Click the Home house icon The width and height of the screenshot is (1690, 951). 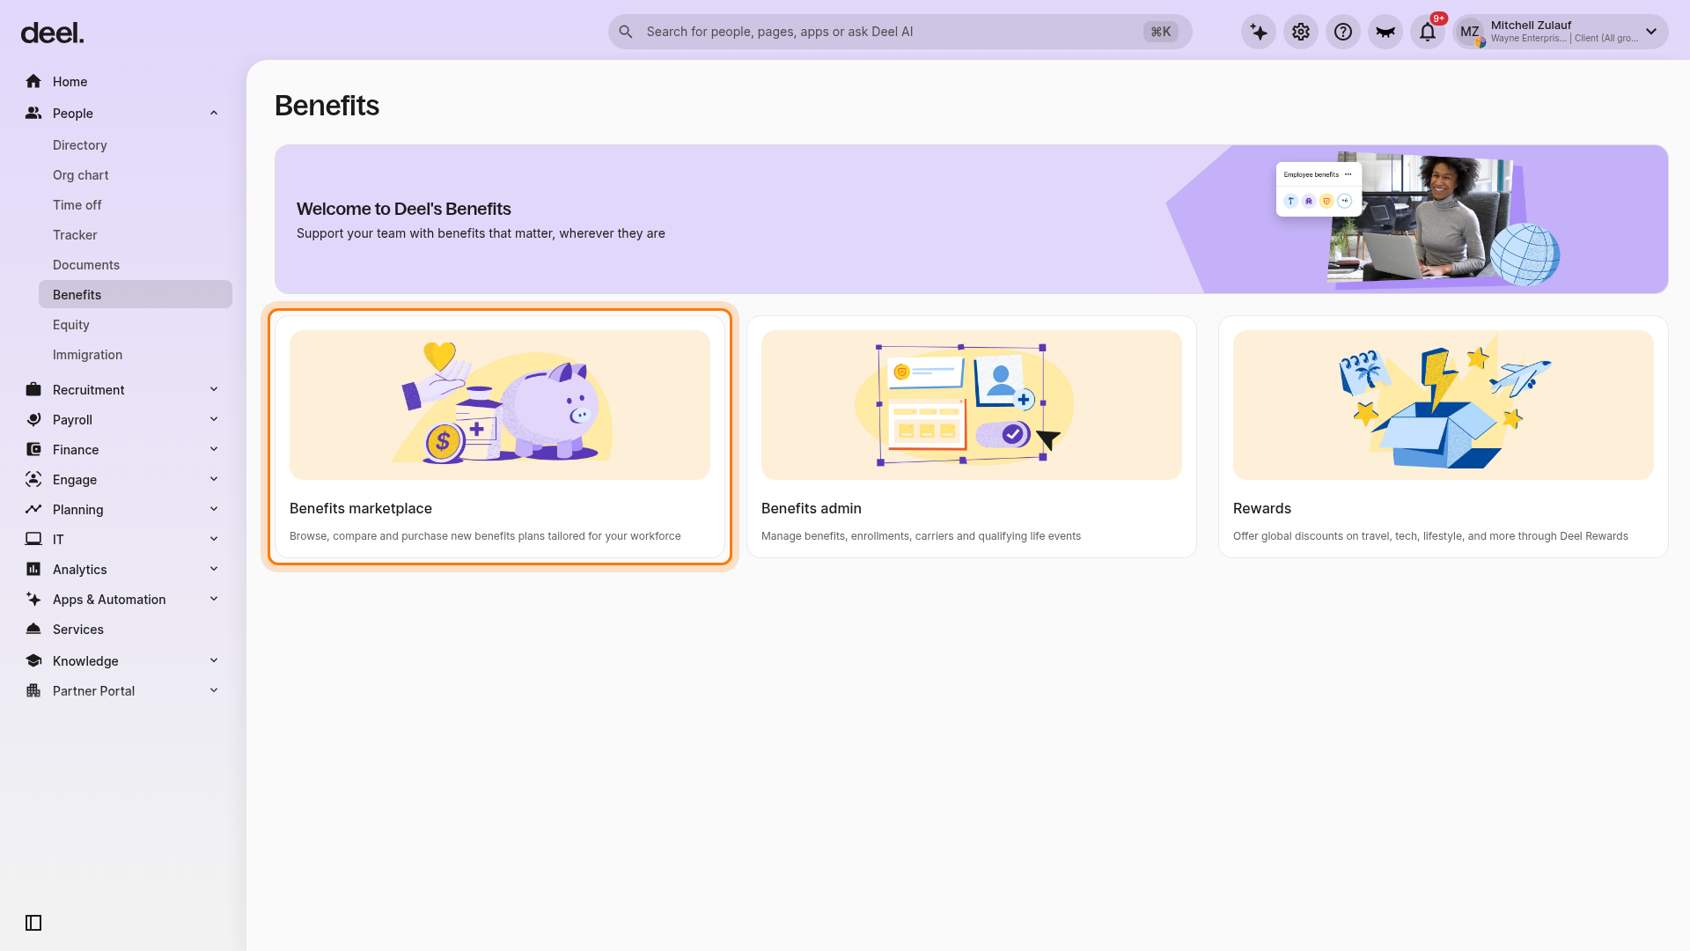pos(33,81)
